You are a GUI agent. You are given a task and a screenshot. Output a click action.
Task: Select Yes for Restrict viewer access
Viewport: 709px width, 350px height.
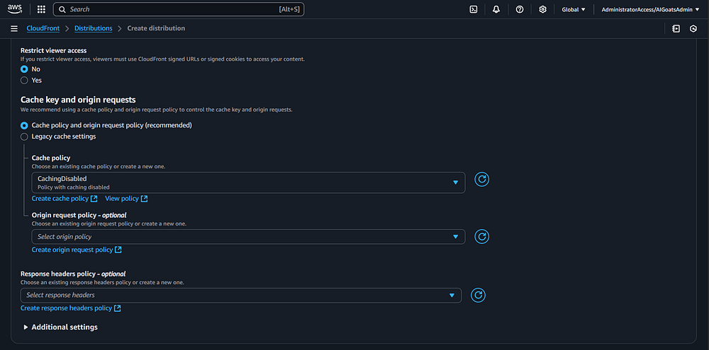(25, 81)
